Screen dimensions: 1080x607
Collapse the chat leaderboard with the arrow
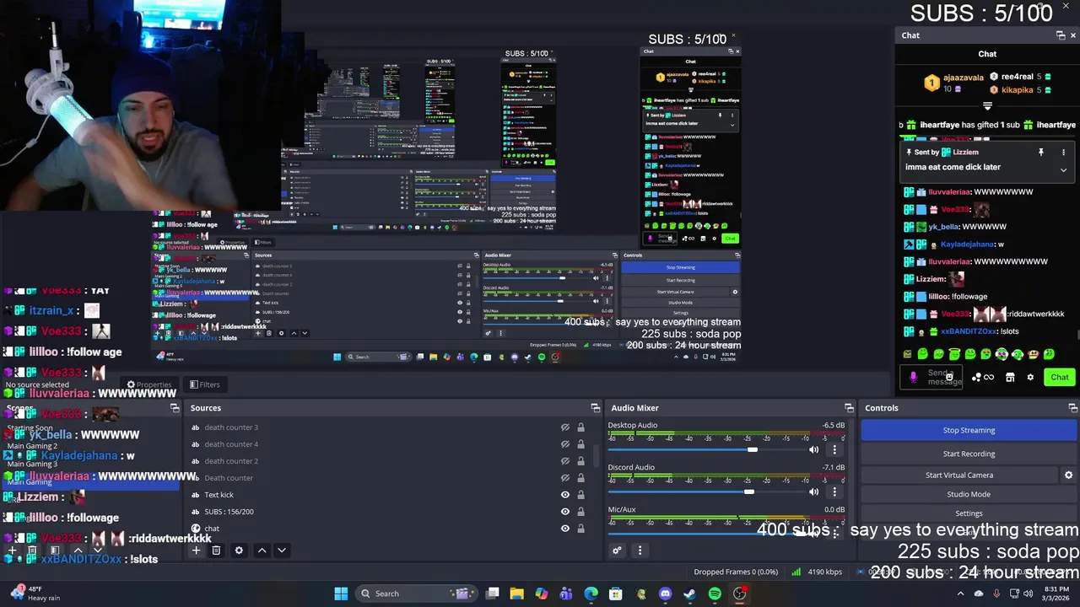tap(987, 106)
